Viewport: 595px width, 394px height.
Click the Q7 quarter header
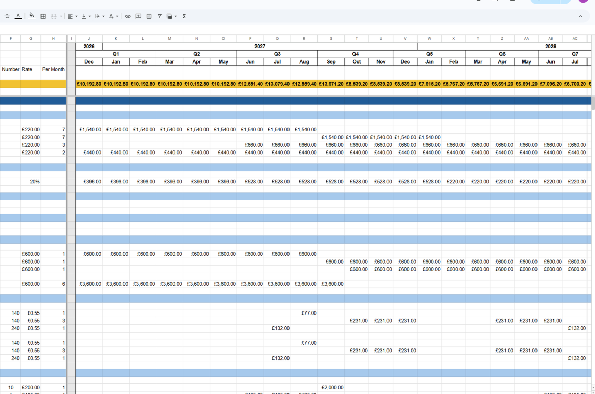[x=575, y=54]
